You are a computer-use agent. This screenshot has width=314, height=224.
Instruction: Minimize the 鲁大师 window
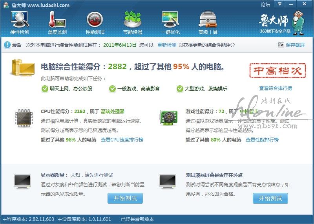tap(291, 4)
